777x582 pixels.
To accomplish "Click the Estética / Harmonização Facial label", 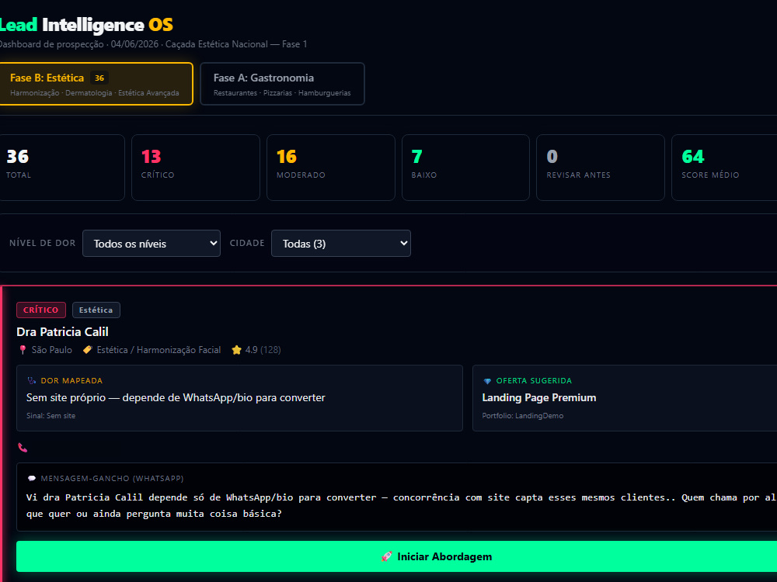I will point(159,350).
